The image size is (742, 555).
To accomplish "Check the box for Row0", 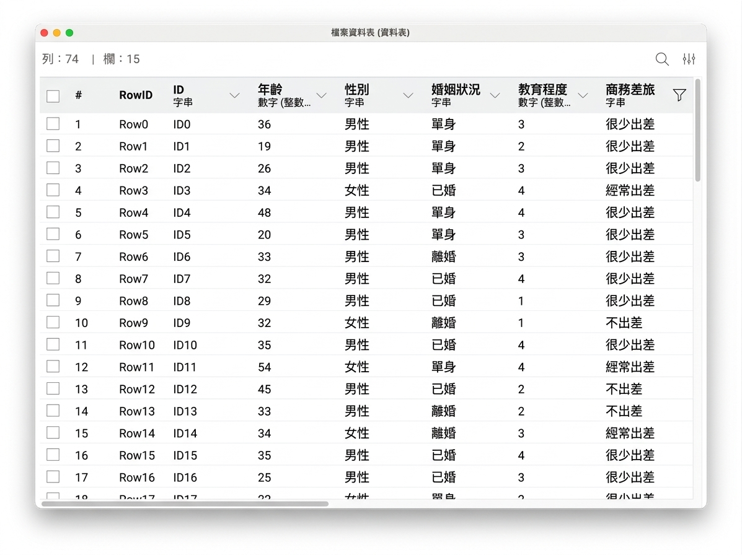I will [x=53, y=124].
